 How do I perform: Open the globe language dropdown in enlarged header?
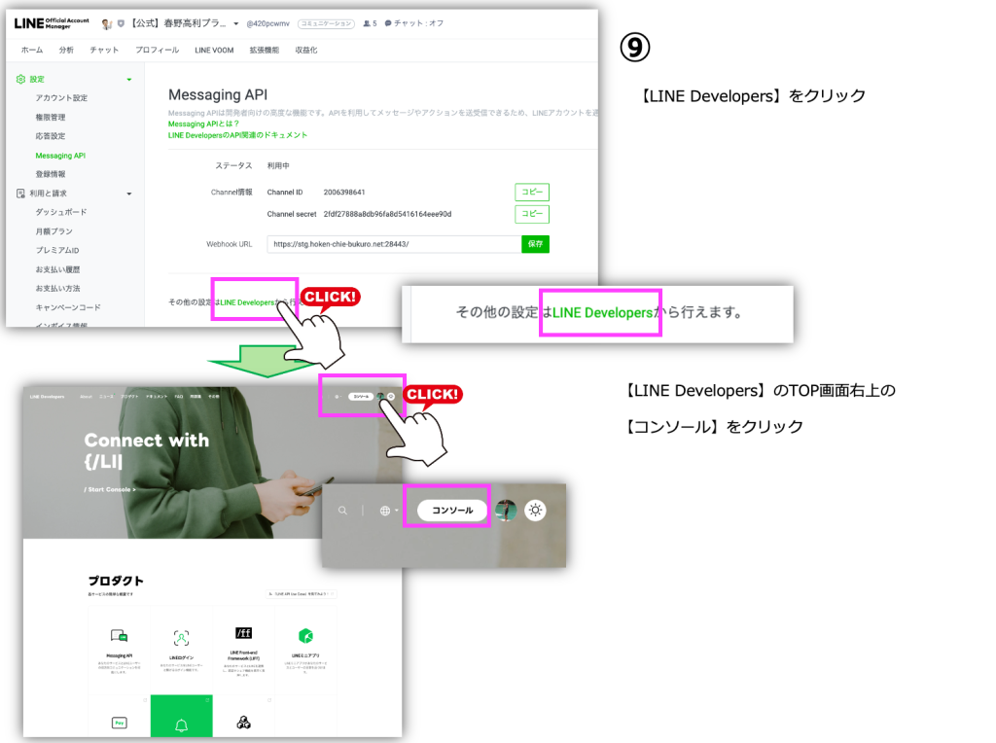coord(389,511)
